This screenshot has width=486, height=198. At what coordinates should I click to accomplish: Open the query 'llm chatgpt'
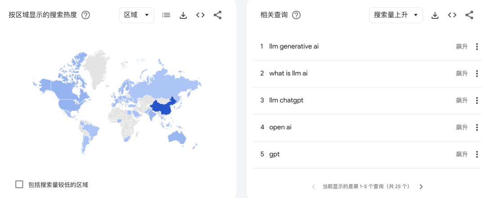286,100
